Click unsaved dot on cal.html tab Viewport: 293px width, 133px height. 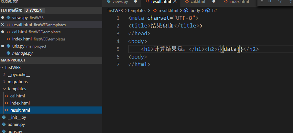(x=214, y=2)
